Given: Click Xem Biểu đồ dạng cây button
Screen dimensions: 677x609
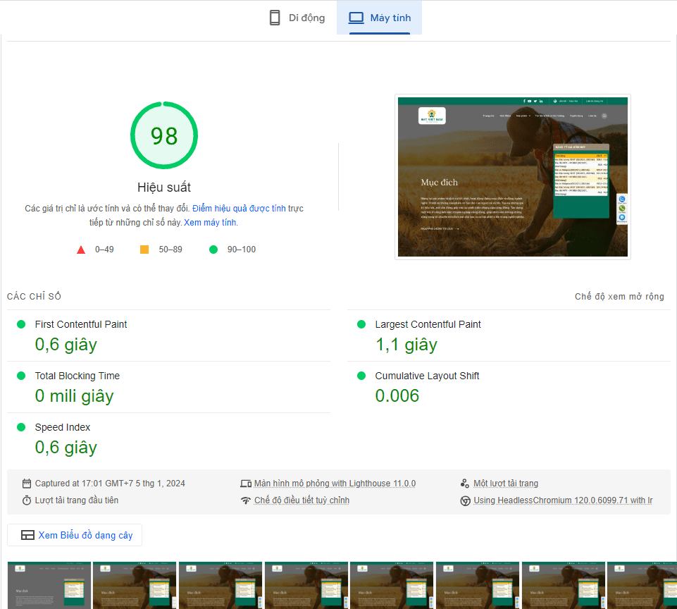Looking at the screenshot, I should point(75,535).
